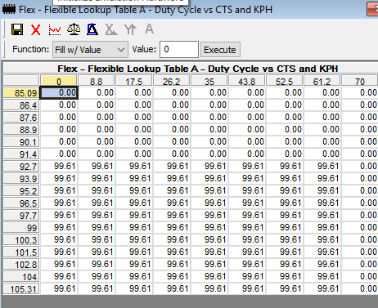This screenshot has height=308, width=378.
Task: Click the balance scales compare icon
Action: click(74, 29)
